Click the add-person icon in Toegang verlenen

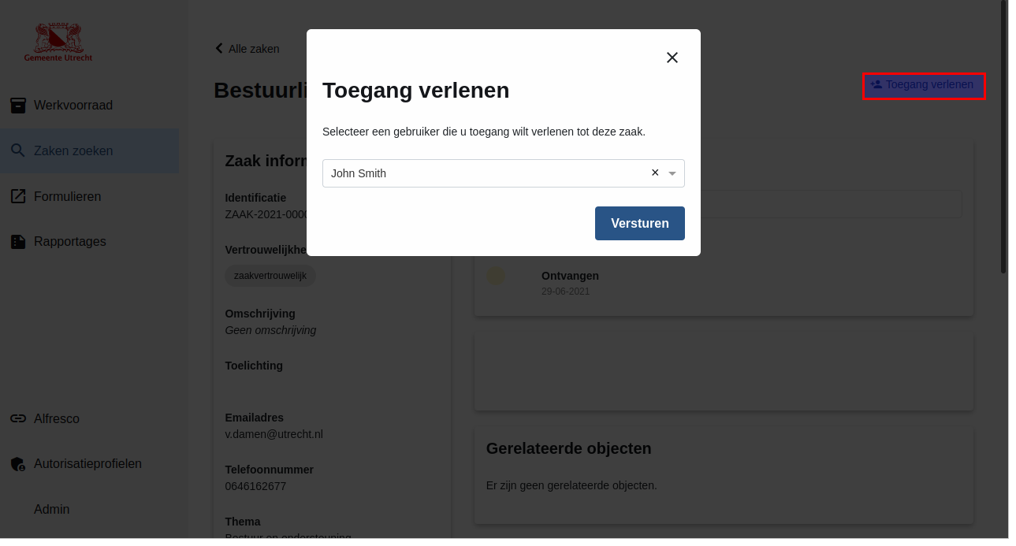click(x=876, y=84)
